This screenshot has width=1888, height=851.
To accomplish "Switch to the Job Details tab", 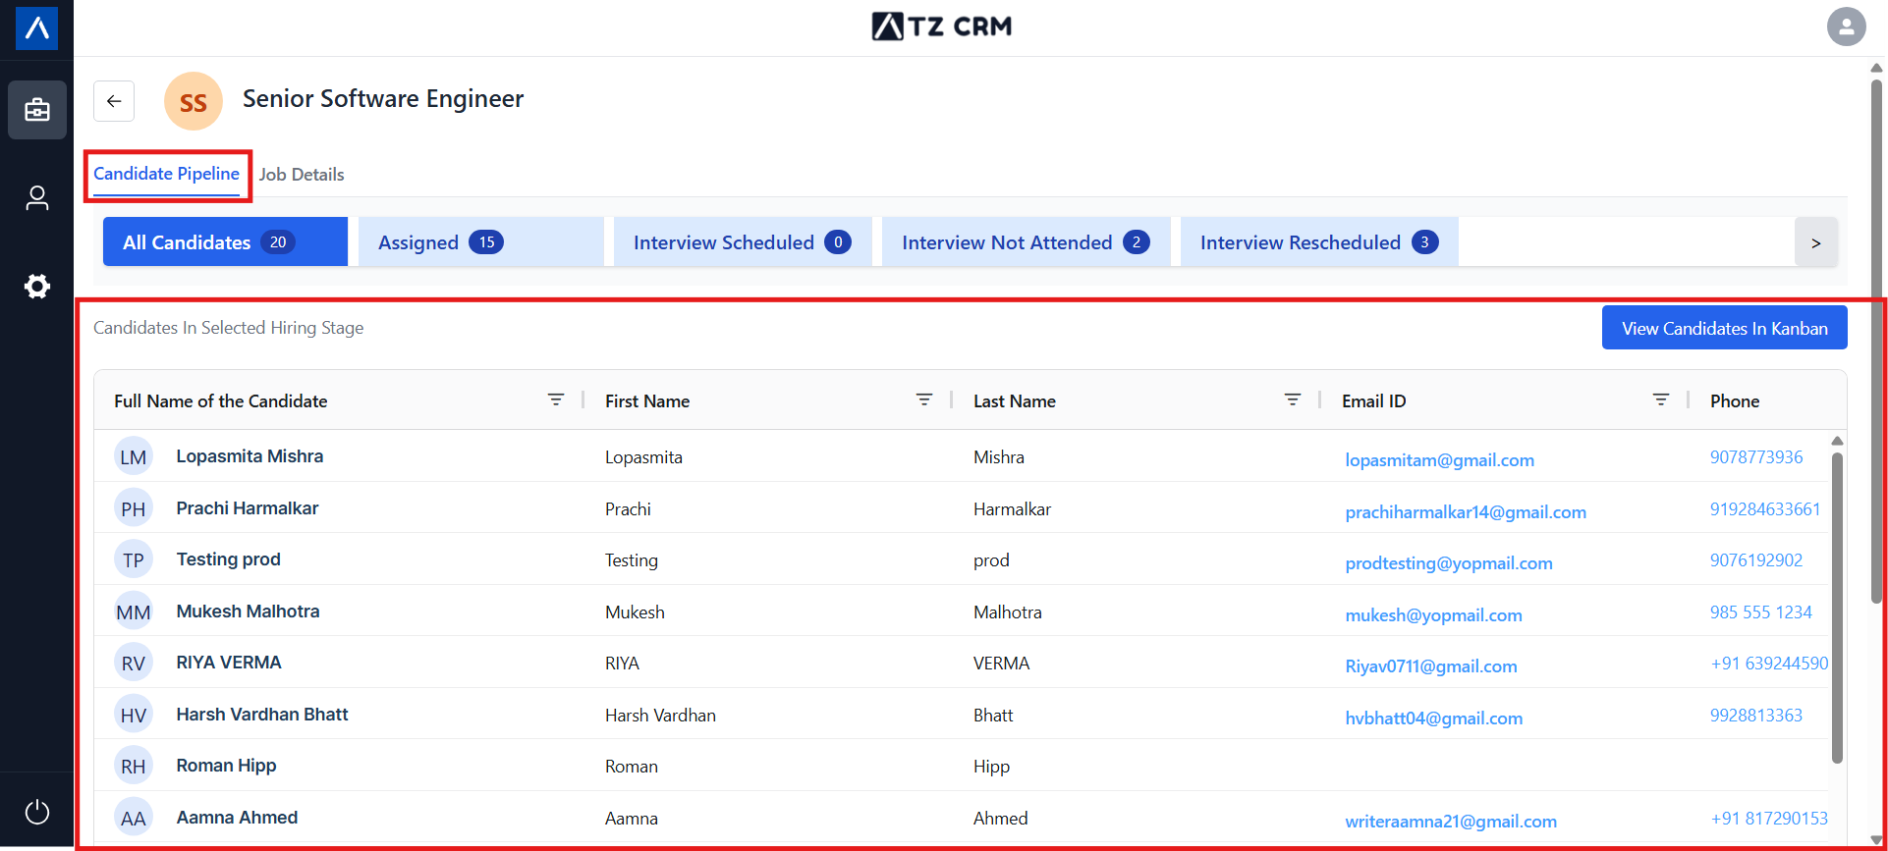I will (302, 175).
